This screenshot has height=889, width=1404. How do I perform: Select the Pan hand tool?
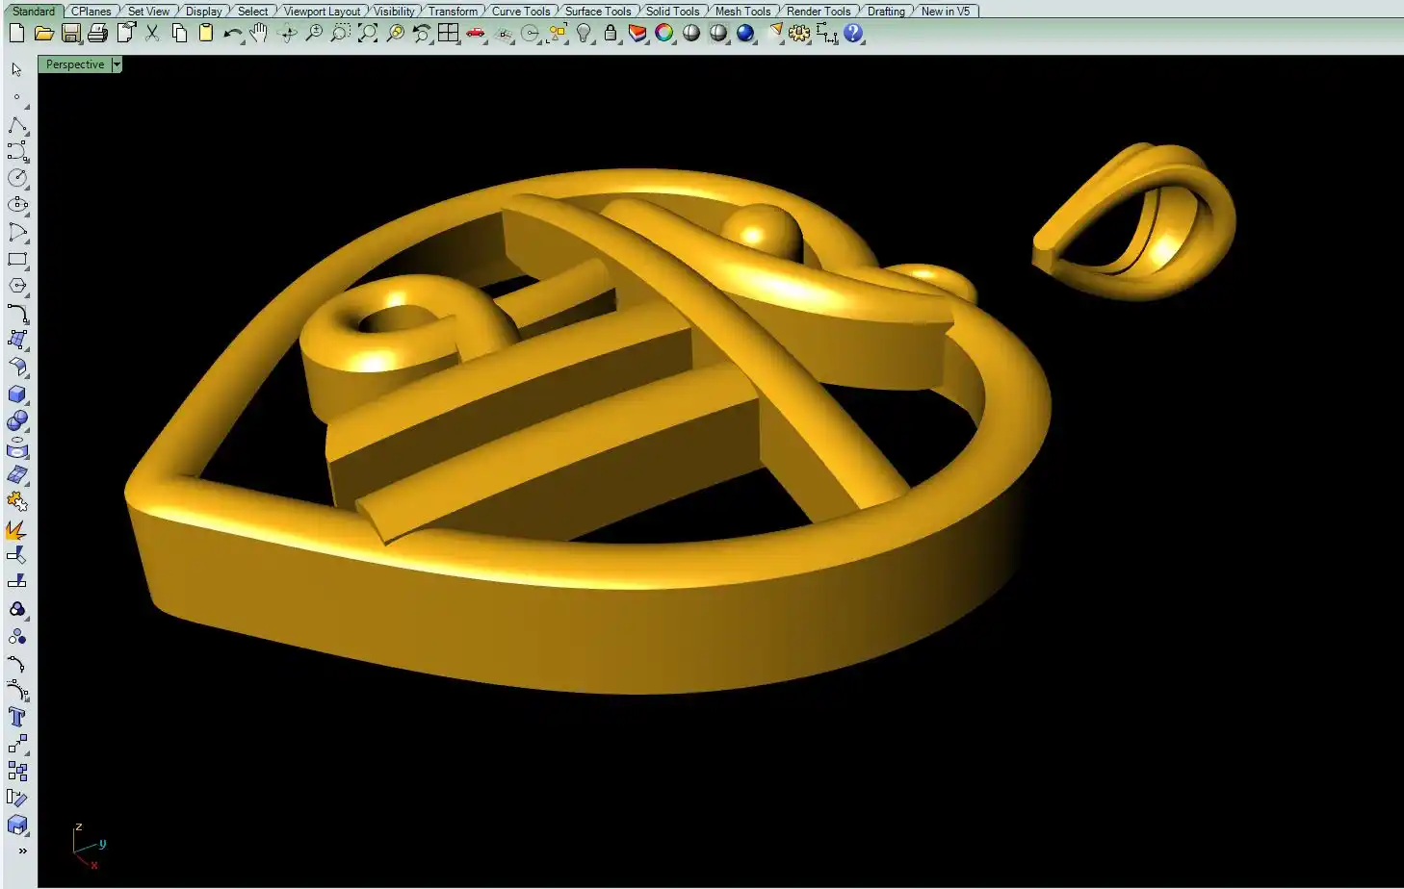(x=258, y=34)
